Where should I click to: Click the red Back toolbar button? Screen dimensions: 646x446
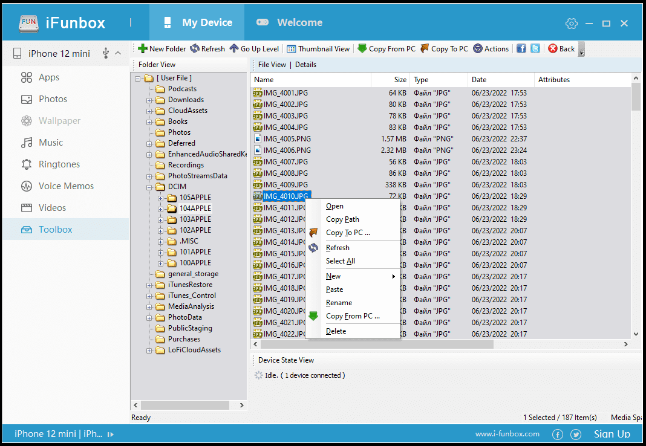tap(561, 48)
